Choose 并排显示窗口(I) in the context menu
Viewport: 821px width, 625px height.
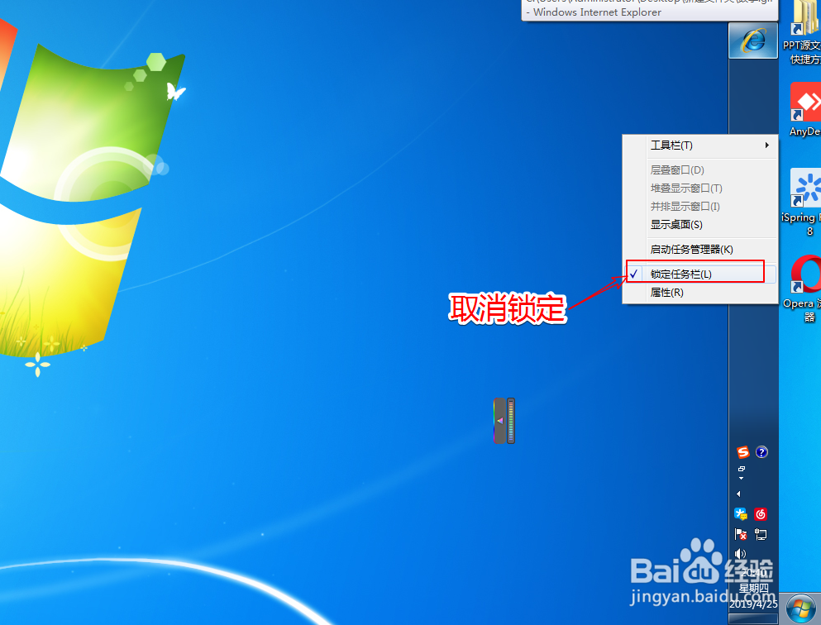point(700,207)
